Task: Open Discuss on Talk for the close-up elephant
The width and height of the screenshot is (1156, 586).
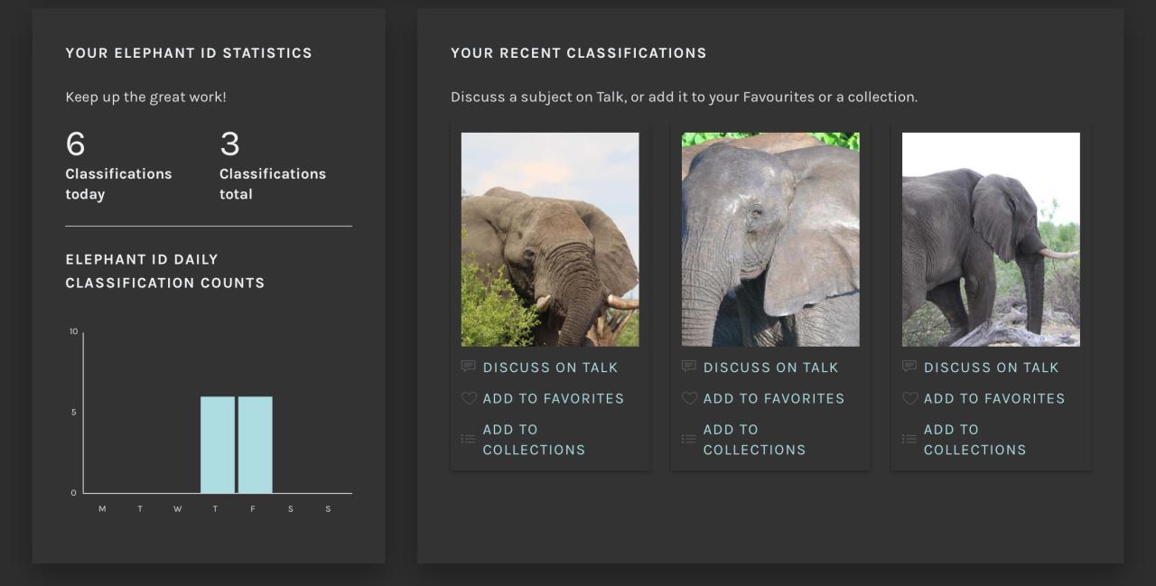Action: click(x=770, y=367)
